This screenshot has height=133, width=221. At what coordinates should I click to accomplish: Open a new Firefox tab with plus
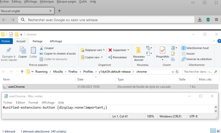(60, 11)
